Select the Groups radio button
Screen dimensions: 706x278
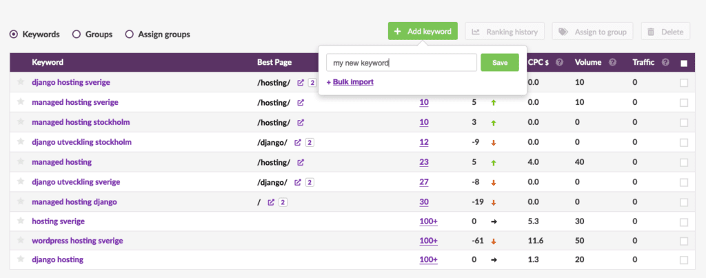point(77,34)
